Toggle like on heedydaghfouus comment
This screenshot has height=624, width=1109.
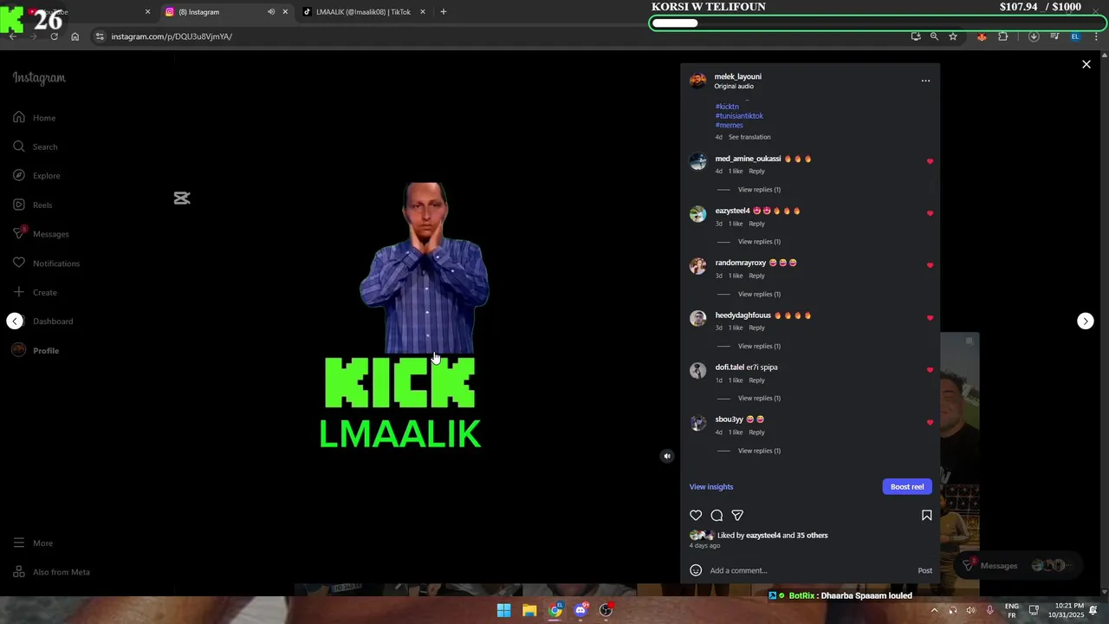click(x=931, y=318)
